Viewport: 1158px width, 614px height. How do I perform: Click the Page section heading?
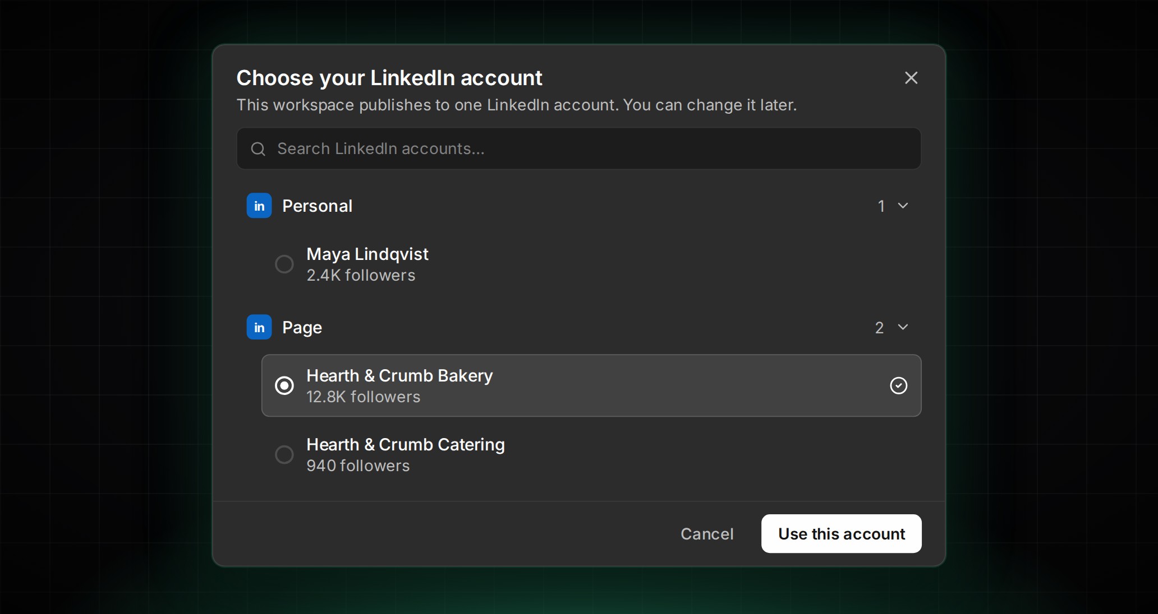point(302,328)
